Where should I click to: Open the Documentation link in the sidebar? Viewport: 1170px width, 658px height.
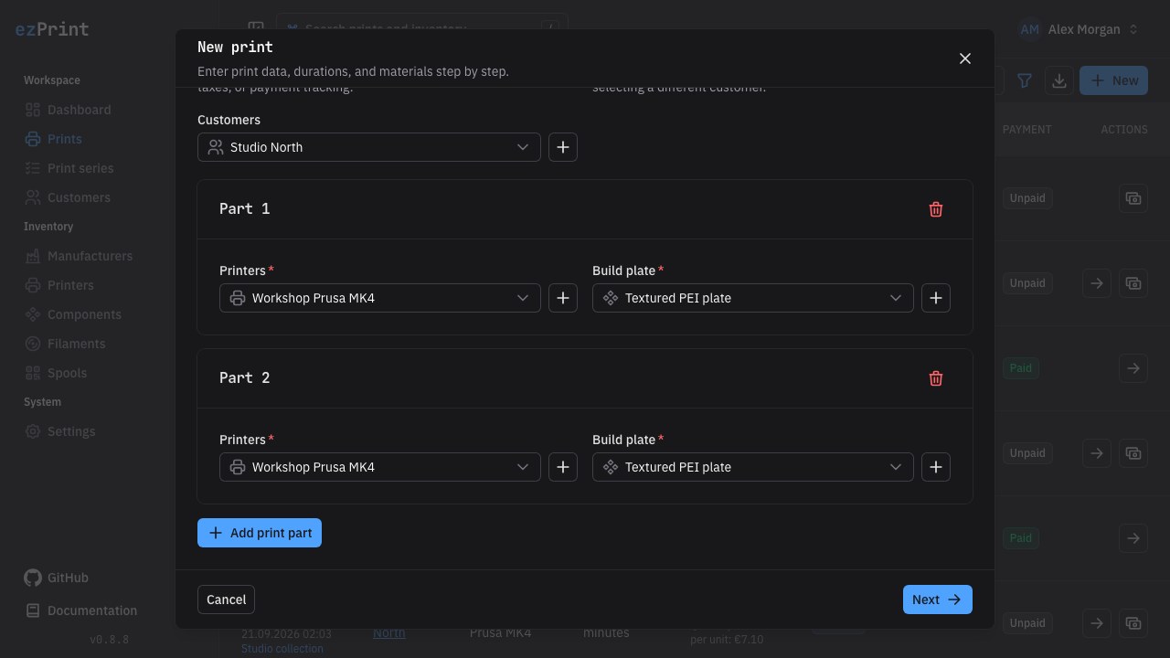coord(80,610)
